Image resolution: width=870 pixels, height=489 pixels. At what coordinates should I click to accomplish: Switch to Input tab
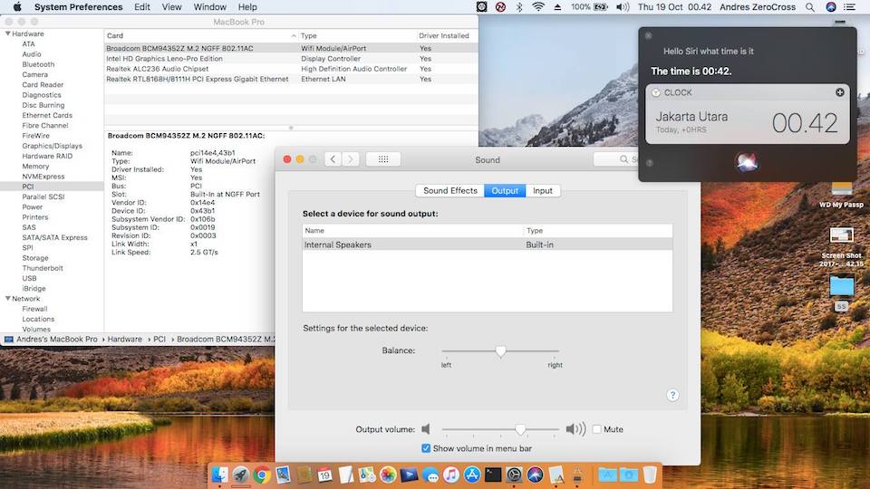543,191
